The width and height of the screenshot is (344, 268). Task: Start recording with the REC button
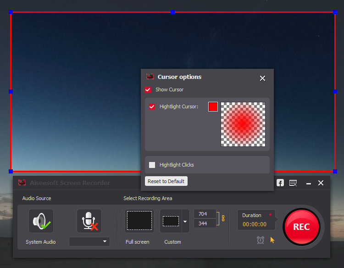(x=301, y=227)
